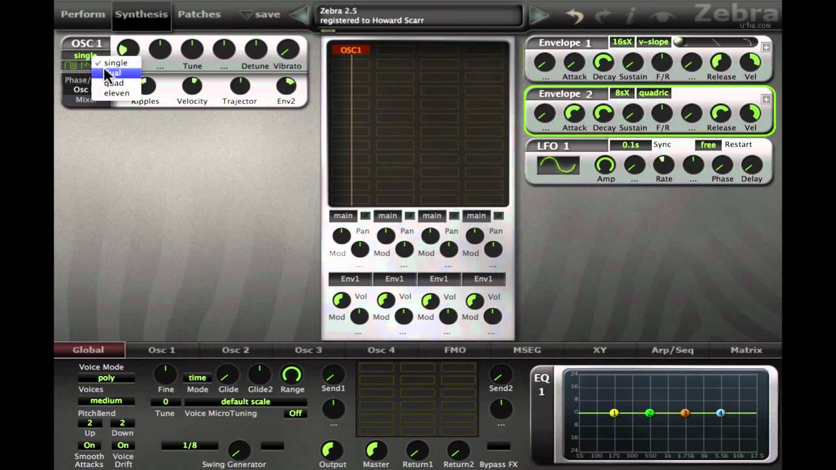Click the Output knob
Image resolution: width=836 pixels, height=470 pixels.
click(x=332, y=450)
